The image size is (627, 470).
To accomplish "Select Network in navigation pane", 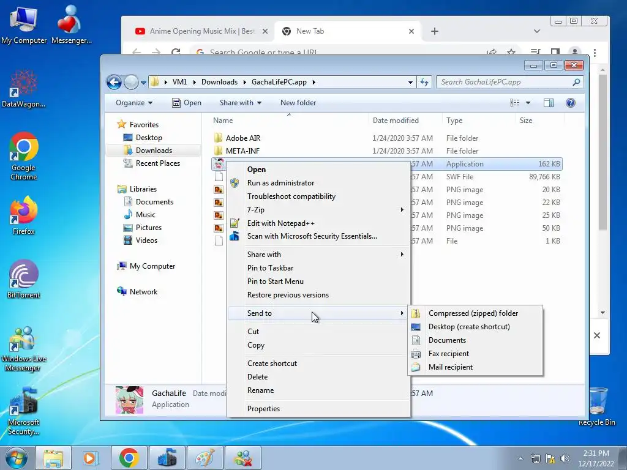I will pos(143,292).
